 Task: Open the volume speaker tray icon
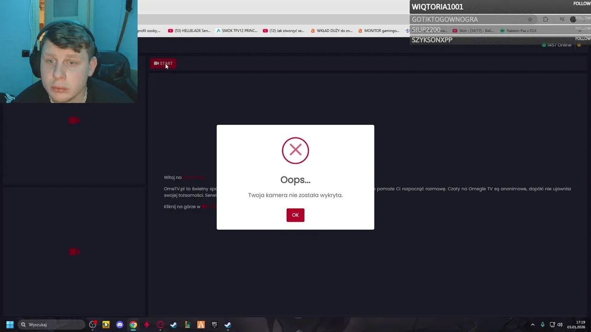[x=560, y=325]
